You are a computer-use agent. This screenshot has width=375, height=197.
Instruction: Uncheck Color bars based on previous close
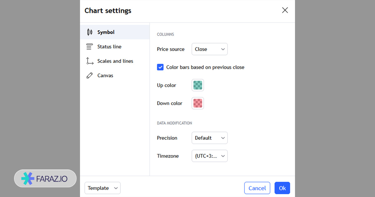160,67
